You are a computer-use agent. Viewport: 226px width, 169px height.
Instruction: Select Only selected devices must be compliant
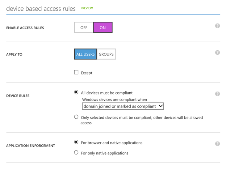click(x=76, y=117)
